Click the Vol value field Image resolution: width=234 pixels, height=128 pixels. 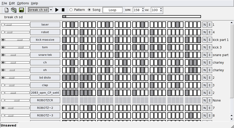(x=155, y=10)
